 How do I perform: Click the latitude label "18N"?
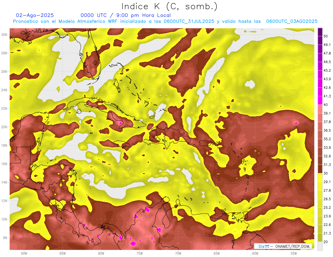tap(5, 145)
